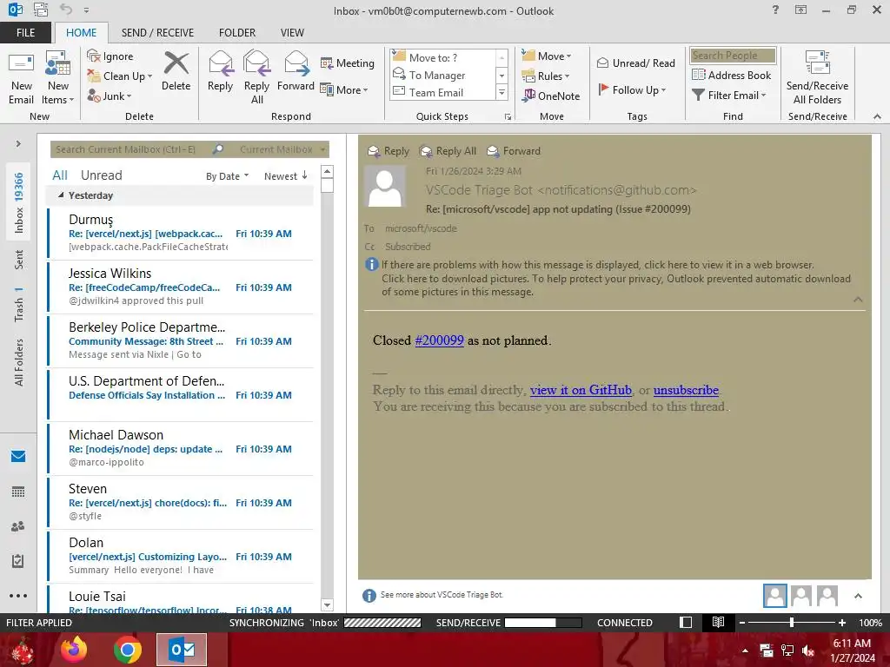
Task: Select the 'Move to: ?' quick step
Action: coord(444,57)
